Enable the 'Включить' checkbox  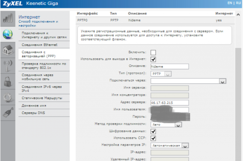(x=153, y=53)
